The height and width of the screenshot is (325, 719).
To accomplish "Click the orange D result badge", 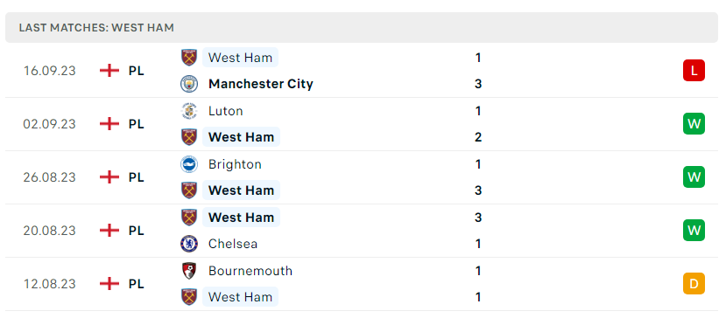I will pyautogui.click(x=694, y=283).
